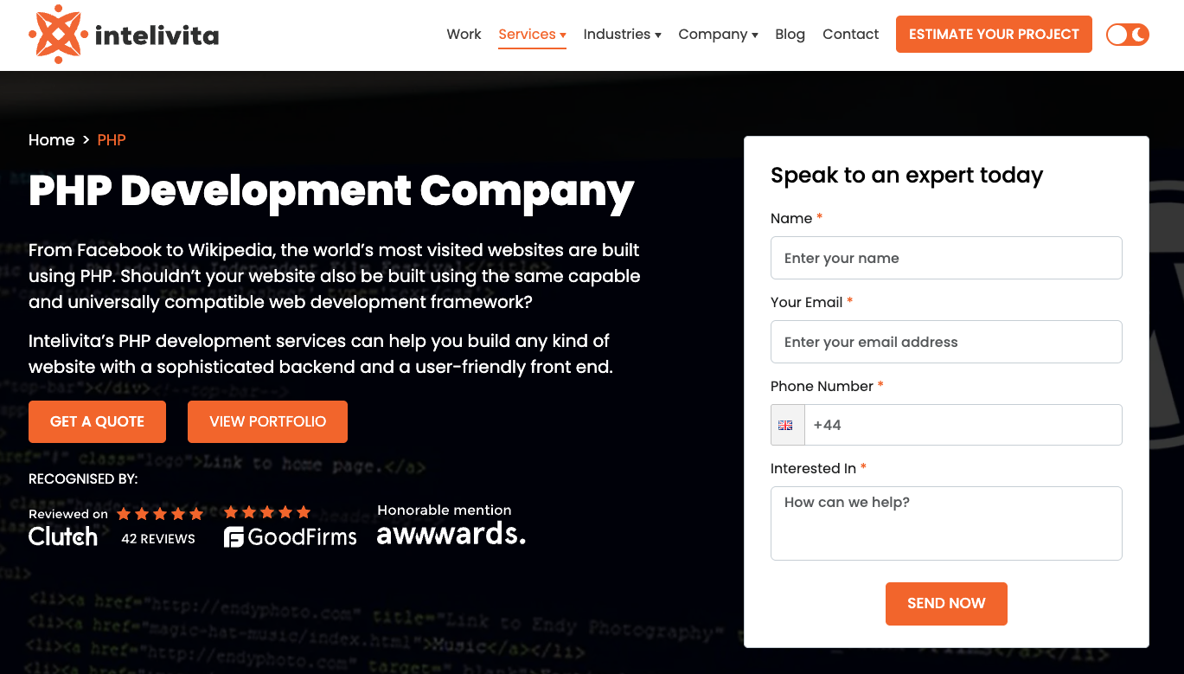The height and width of the screenshot is (674, 1184).
Task: Click the Intelivita logo
Action: point(124,35)
